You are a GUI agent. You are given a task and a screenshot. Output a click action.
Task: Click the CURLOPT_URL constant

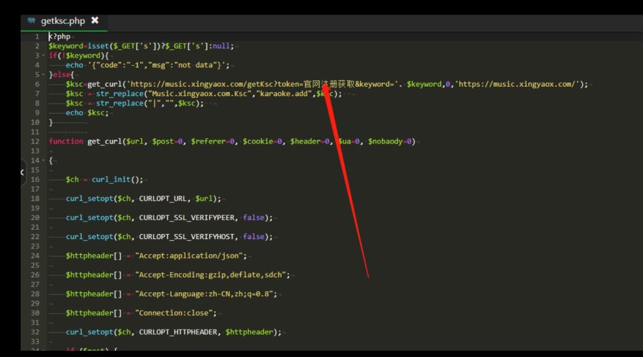click(165, 199)
